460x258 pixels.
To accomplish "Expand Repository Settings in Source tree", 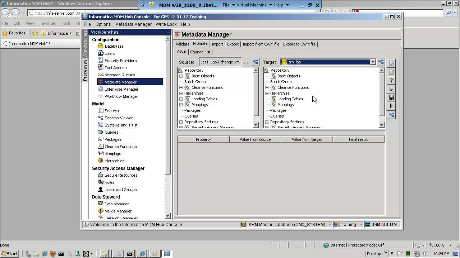I will click(181, 122).
